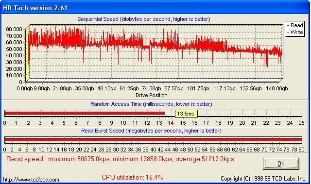The image size is (311, 184).
Task: Click the CPU utilization: 16.4% text
Action: (132, 177)
